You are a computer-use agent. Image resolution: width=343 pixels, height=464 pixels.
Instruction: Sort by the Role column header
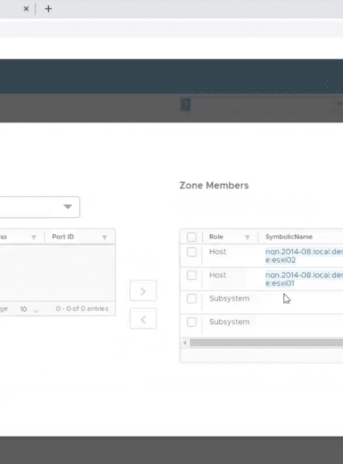pos(216,237)
